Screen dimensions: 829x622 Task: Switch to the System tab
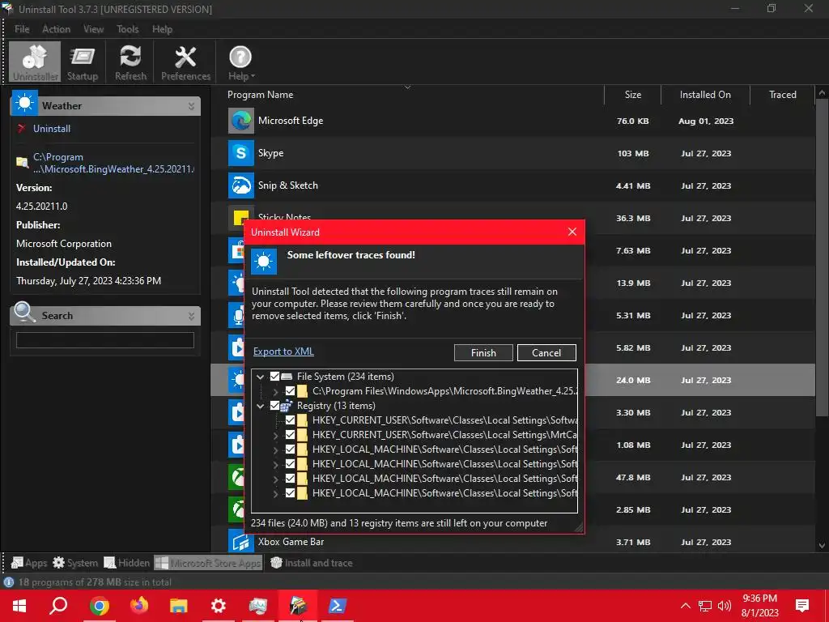pos(75,563)
